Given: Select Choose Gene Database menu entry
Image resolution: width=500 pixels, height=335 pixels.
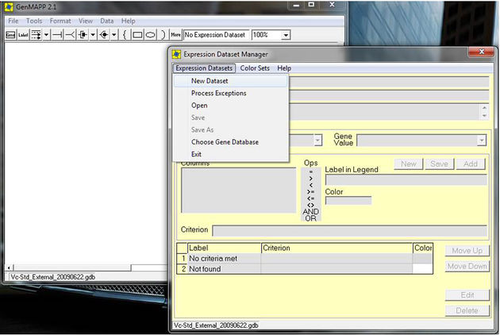Looking at the screenshot, I should coord(231,142).
